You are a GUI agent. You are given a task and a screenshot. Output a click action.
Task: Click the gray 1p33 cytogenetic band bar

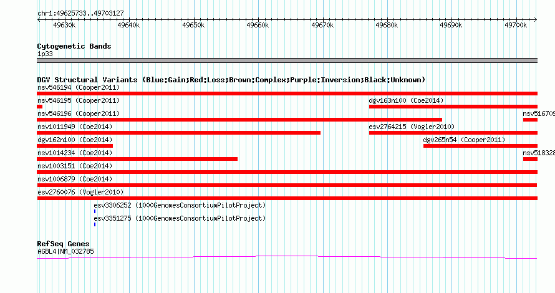pyautogui.click(x=287, y=60)
